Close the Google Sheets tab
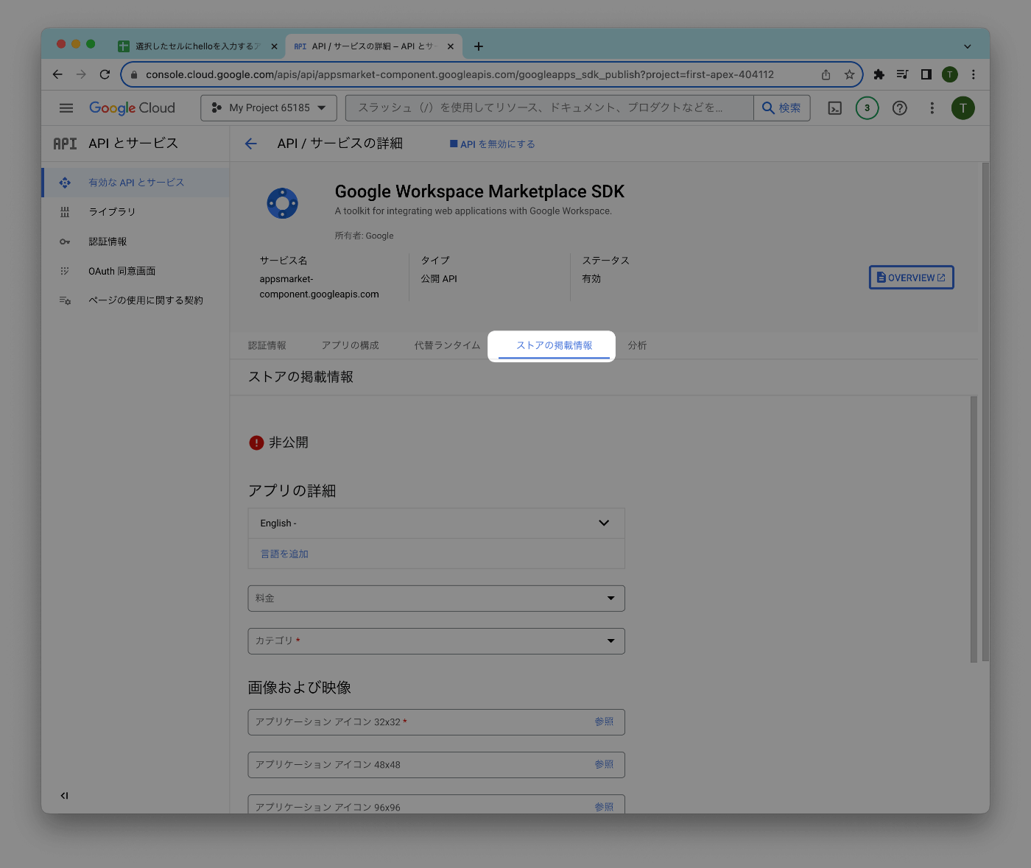 tap(274, 46)
